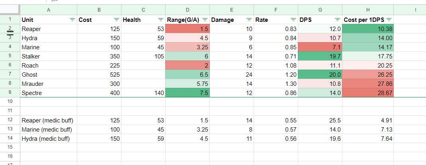426x165 pixels.
Task: Open the Unit column filter
Action: pos(72,19)
